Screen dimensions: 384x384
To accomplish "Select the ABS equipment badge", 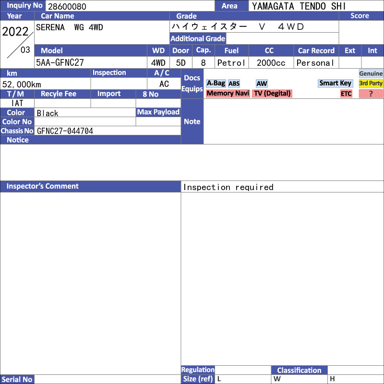I will point(234,84).
